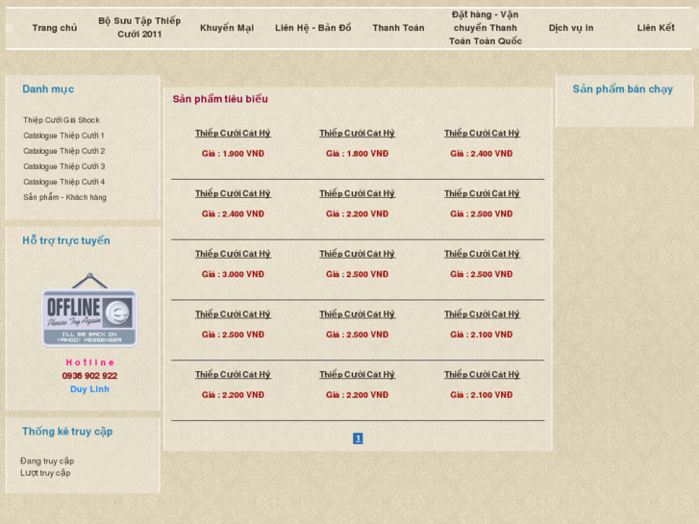Click Thống kê truy cập heading
The height and width of the screenshot is (524, 699).
(x=67, y=432)
